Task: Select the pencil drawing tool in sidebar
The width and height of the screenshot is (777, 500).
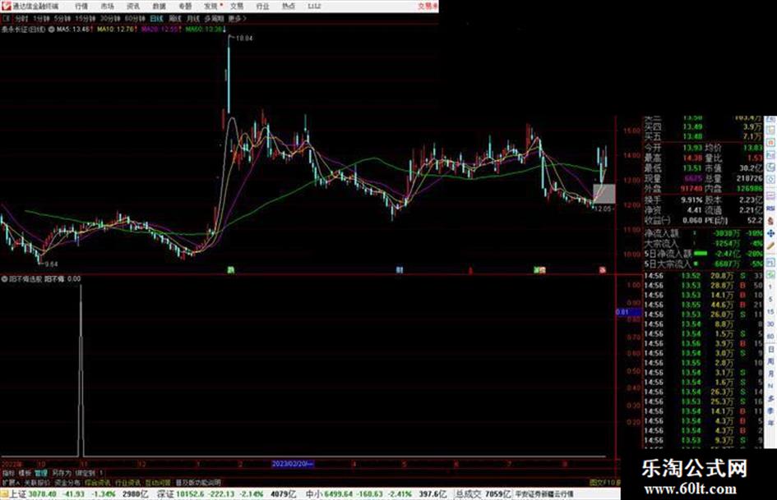Action: [x=770, y=246]
